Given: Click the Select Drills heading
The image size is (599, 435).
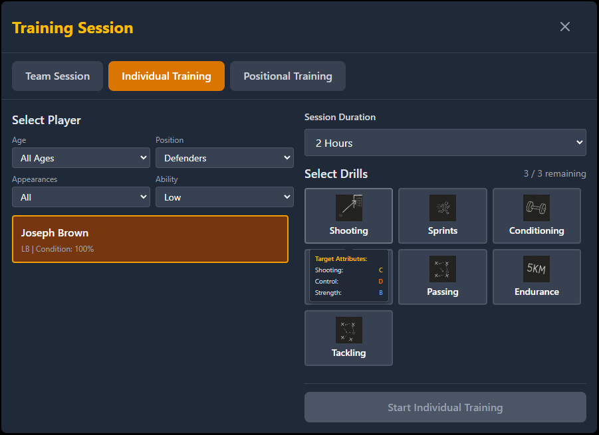Looking at the screenshot, I should click(336, 174).
